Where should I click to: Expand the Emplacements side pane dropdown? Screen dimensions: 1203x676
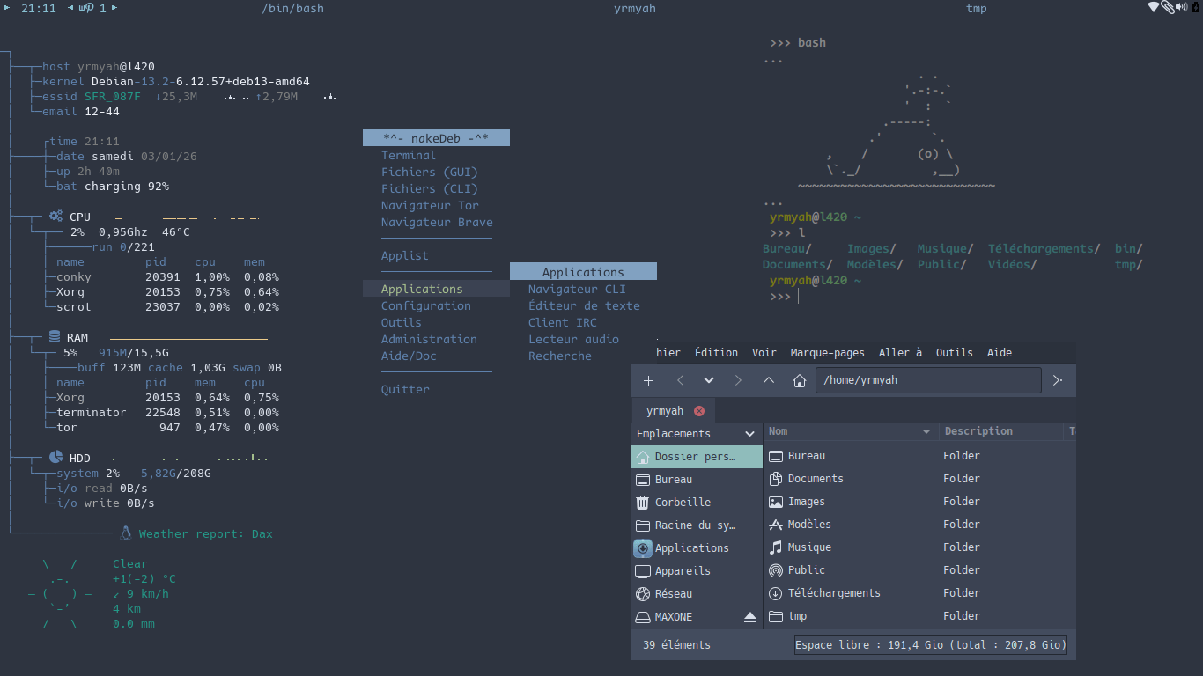[x=749, y=434]
